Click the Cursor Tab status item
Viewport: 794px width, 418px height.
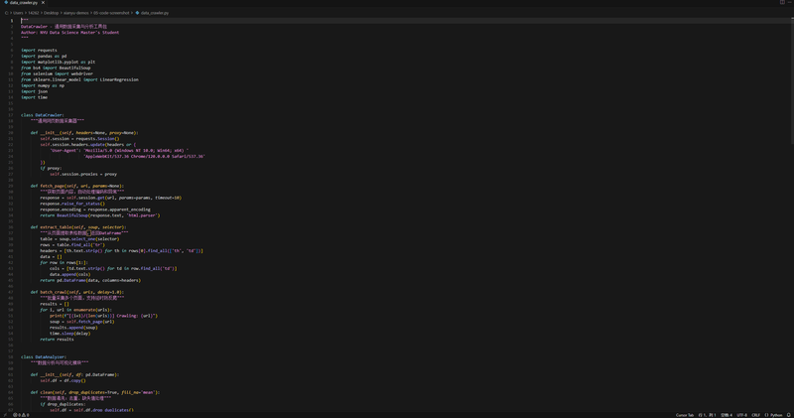pyautogui.click(x=685, y=415)
